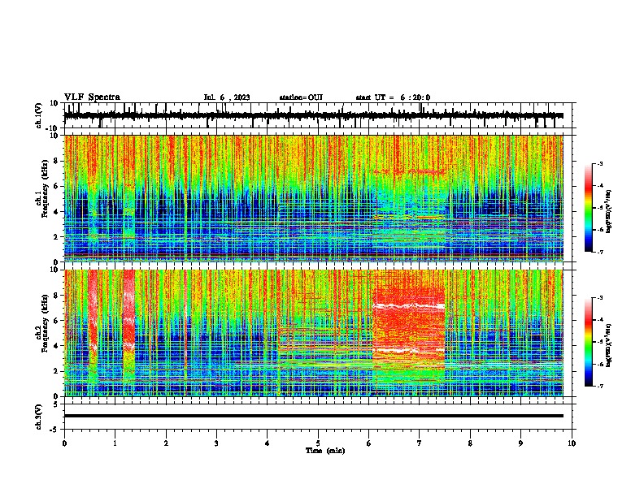The image size is (644, 497).
Task: Click the red line near 7 kHz in ch.1 spectrogram
Action: [409, 171]
